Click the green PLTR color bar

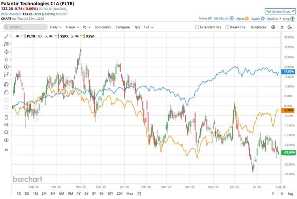tap(25, 36)
